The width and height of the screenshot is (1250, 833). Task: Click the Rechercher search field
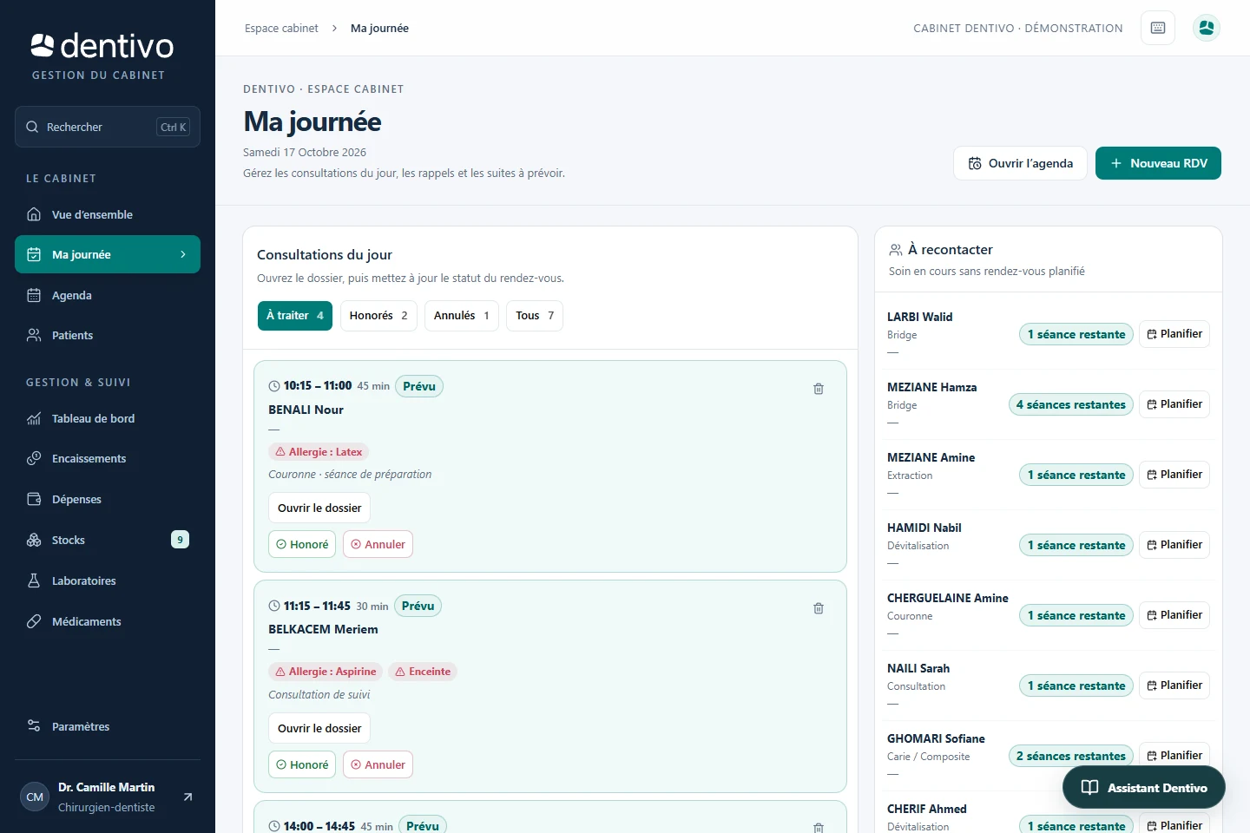[108, 127]
